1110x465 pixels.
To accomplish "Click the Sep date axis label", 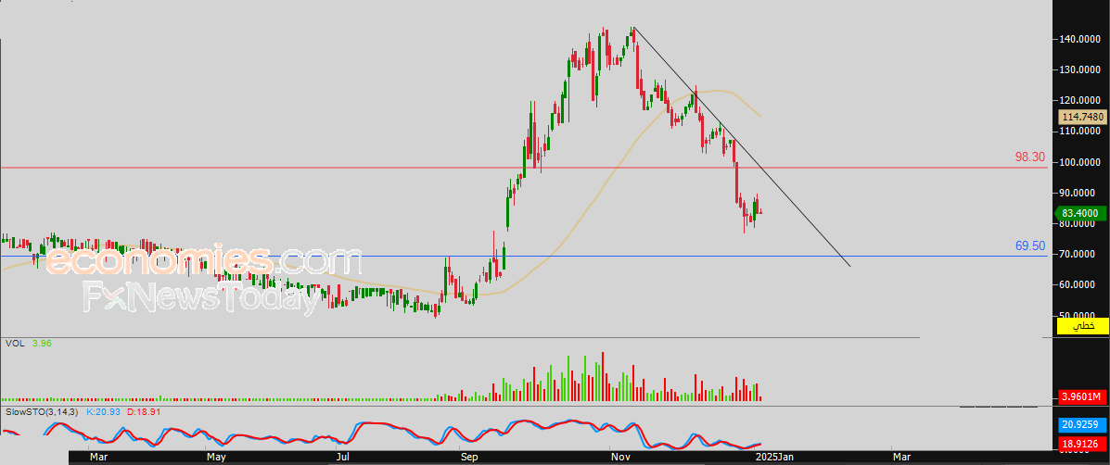I will [x=469, y=458].
